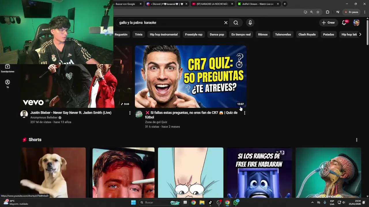369x207 pixels.
Task: Open options menu for CR7 quiz video
Action: (244, 113)
